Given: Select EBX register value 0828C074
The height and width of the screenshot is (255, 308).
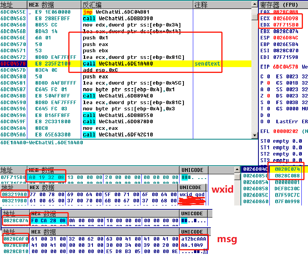Looking at the screenshot, I should coord(286,31).
